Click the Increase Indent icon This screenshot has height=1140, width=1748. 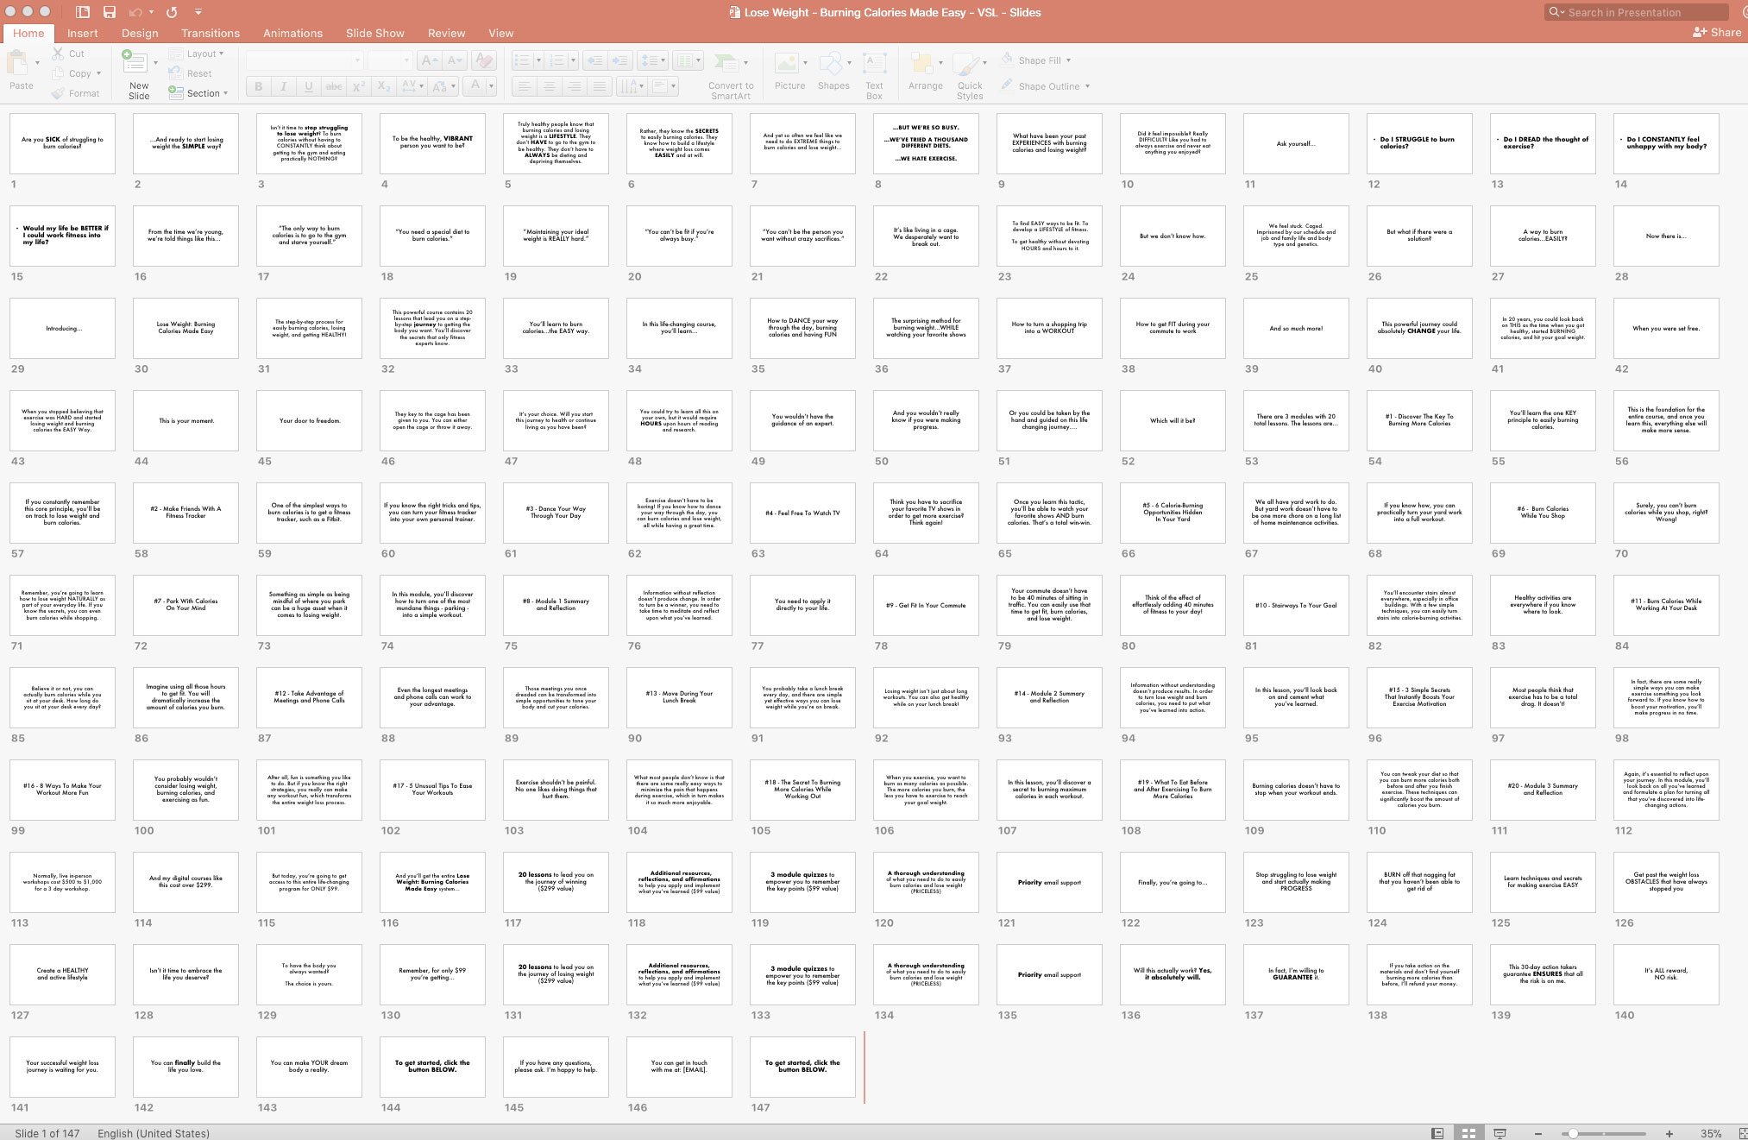(619, 60)
